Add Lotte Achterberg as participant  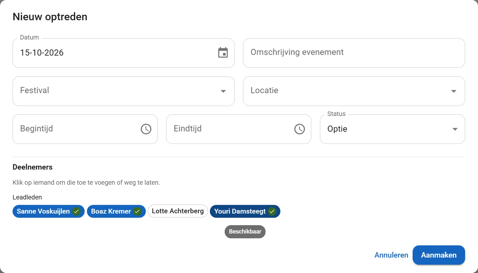178,211
